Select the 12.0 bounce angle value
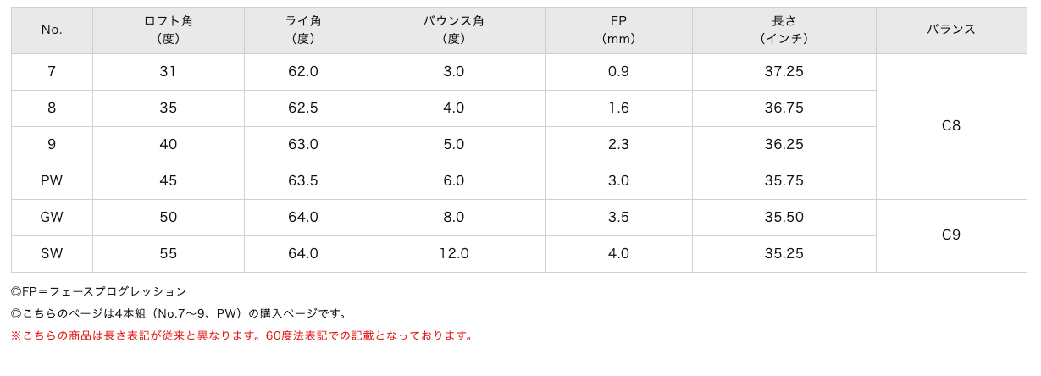1041x376 pixels. [x=454, y=253]
